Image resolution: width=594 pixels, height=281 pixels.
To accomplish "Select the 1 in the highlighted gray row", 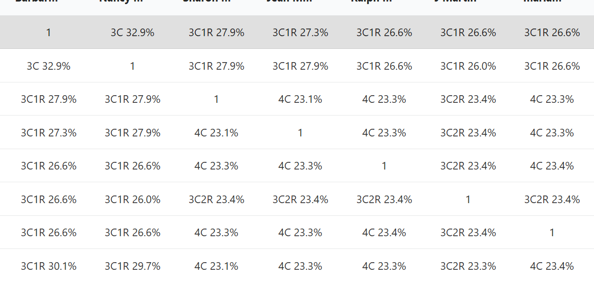I will (x=48, y=33).
